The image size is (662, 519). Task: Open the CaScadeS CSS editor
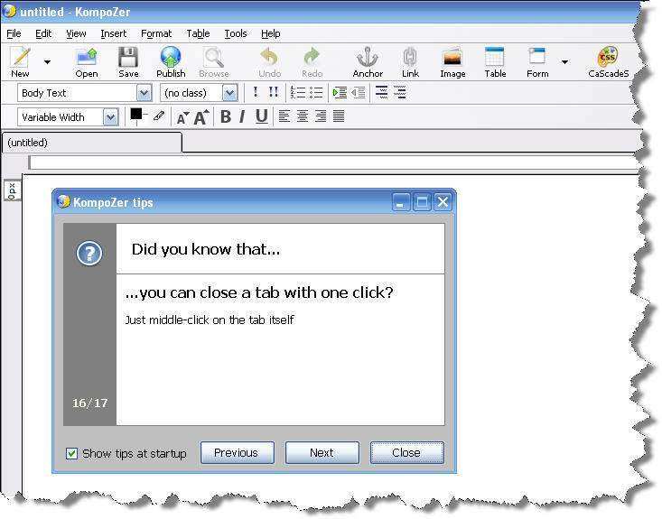pos(608,59)
